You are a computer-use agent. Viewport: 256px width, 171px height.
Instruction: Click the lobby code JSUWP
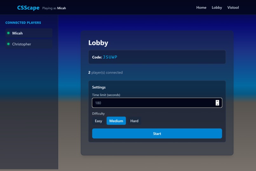point(110,57)
